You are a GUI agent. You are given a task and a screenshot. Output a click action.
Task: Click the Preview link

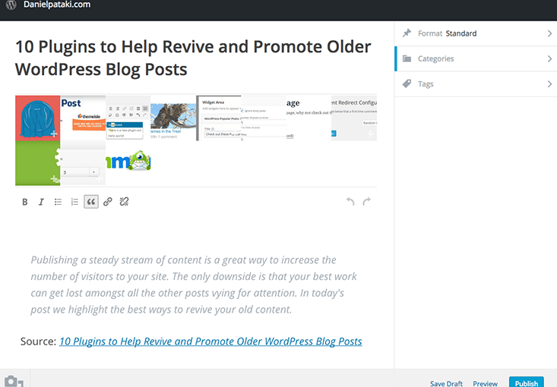point(485,383)
